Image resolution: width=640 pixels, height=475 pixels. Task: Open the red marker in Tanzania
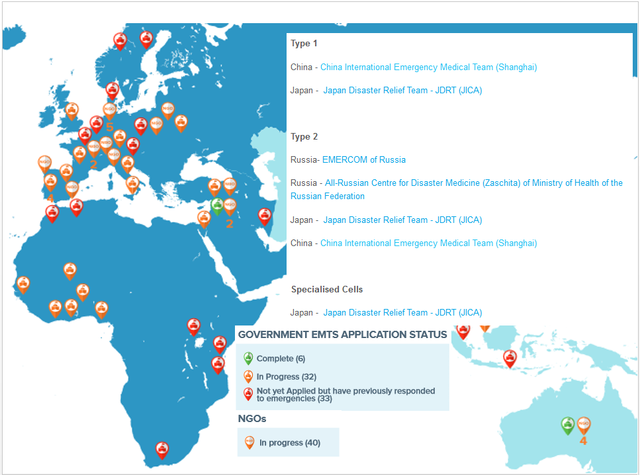pyautogui.click(x=220, y=345)
